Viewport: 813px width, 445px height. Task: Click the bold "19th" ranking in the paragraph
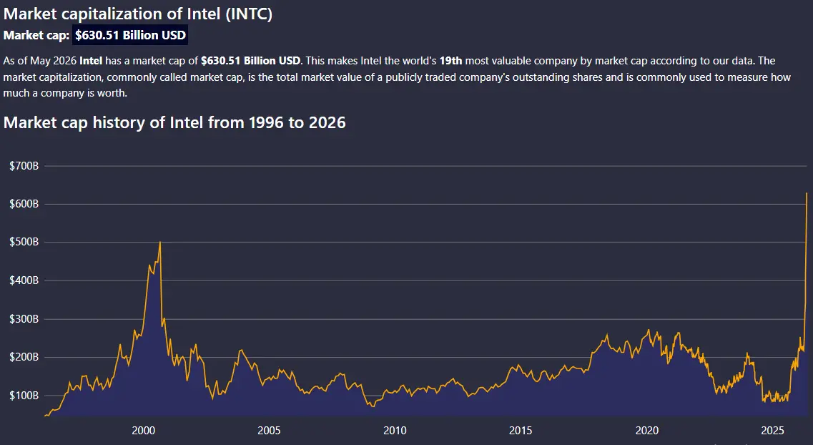(x=450, y=61)
